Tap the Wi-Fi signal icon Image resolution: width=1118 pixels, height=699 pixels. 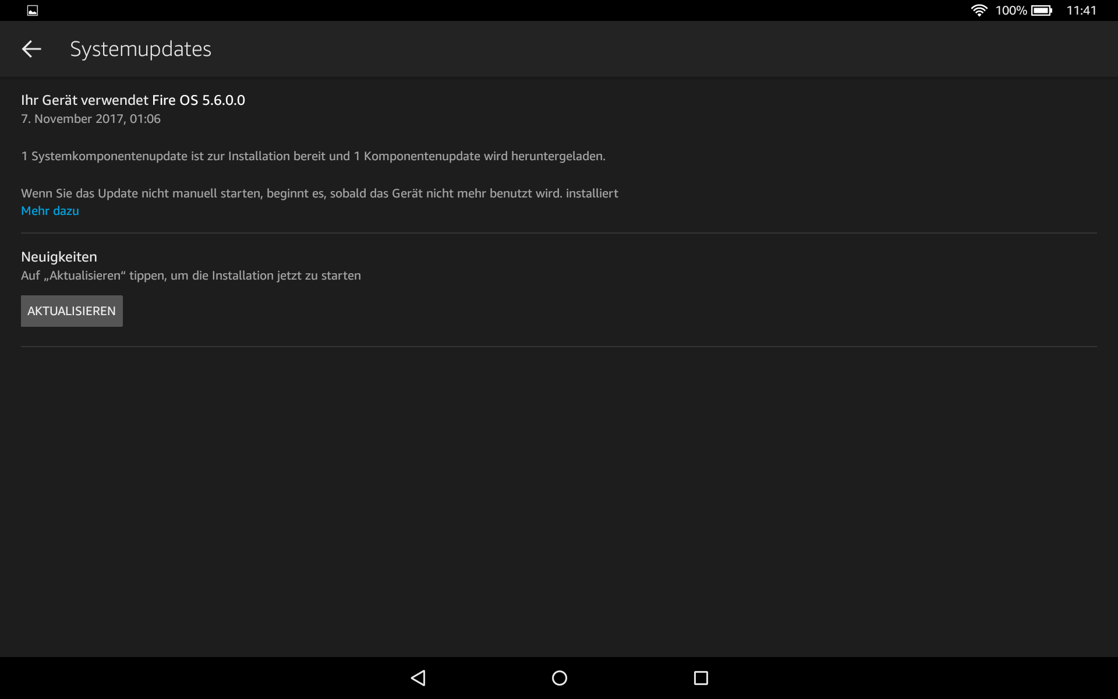[x=979, y=10]
